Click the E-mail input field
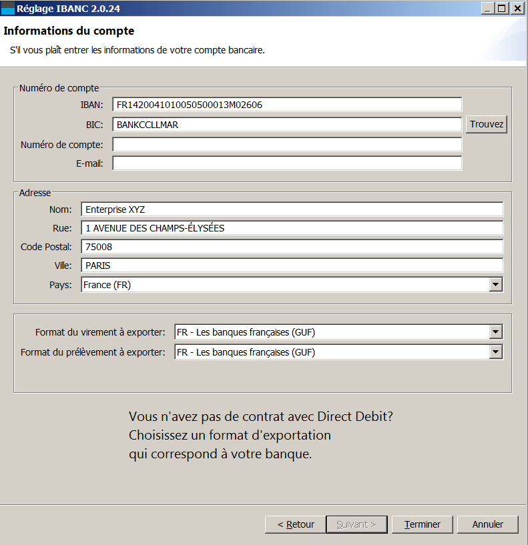Viewport: 528px width, 545px height. pyautogui.click(x=287, y=163)
